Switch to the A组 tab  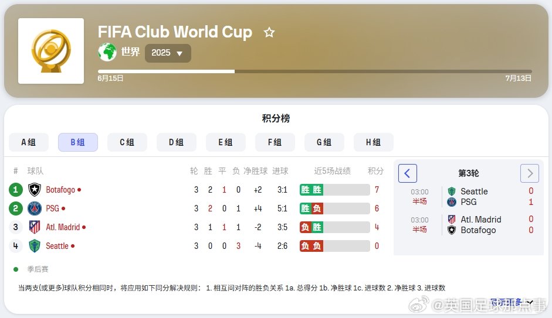(x=29, y=142)
